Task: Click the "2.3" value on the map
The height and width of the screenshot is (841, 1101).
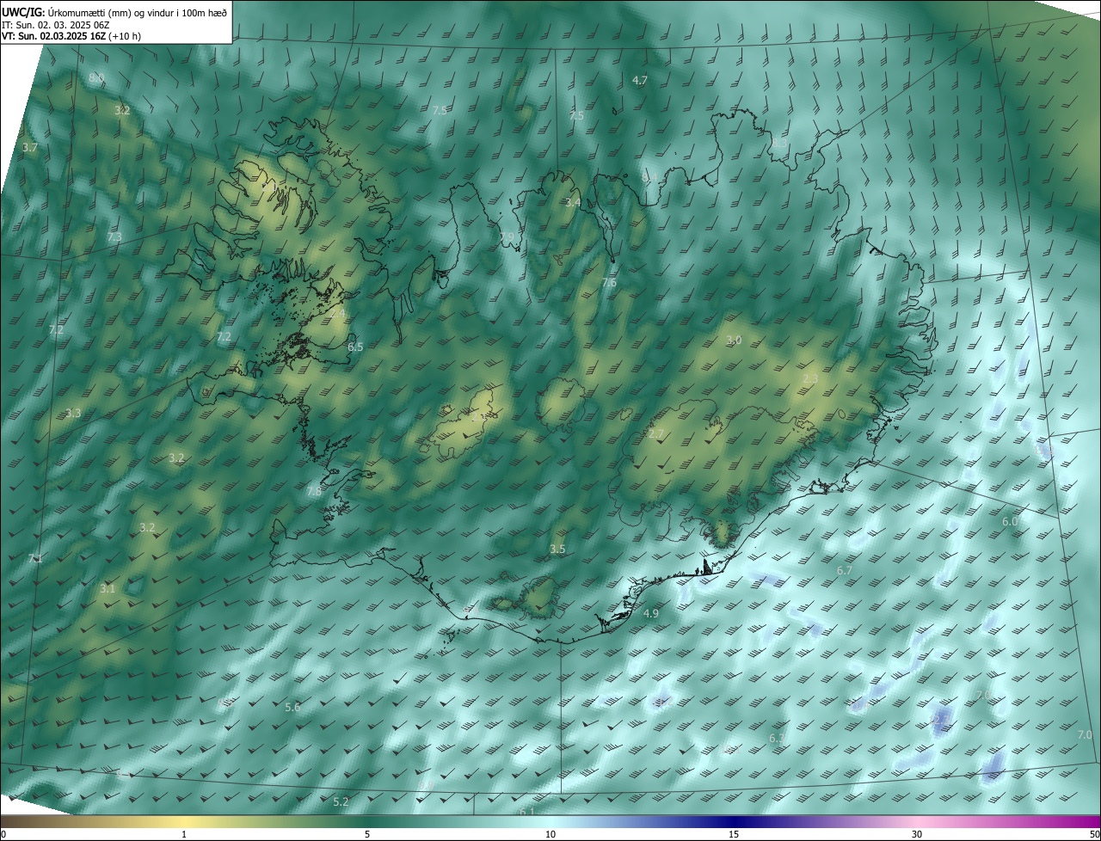Action: (x=810, y=379)
